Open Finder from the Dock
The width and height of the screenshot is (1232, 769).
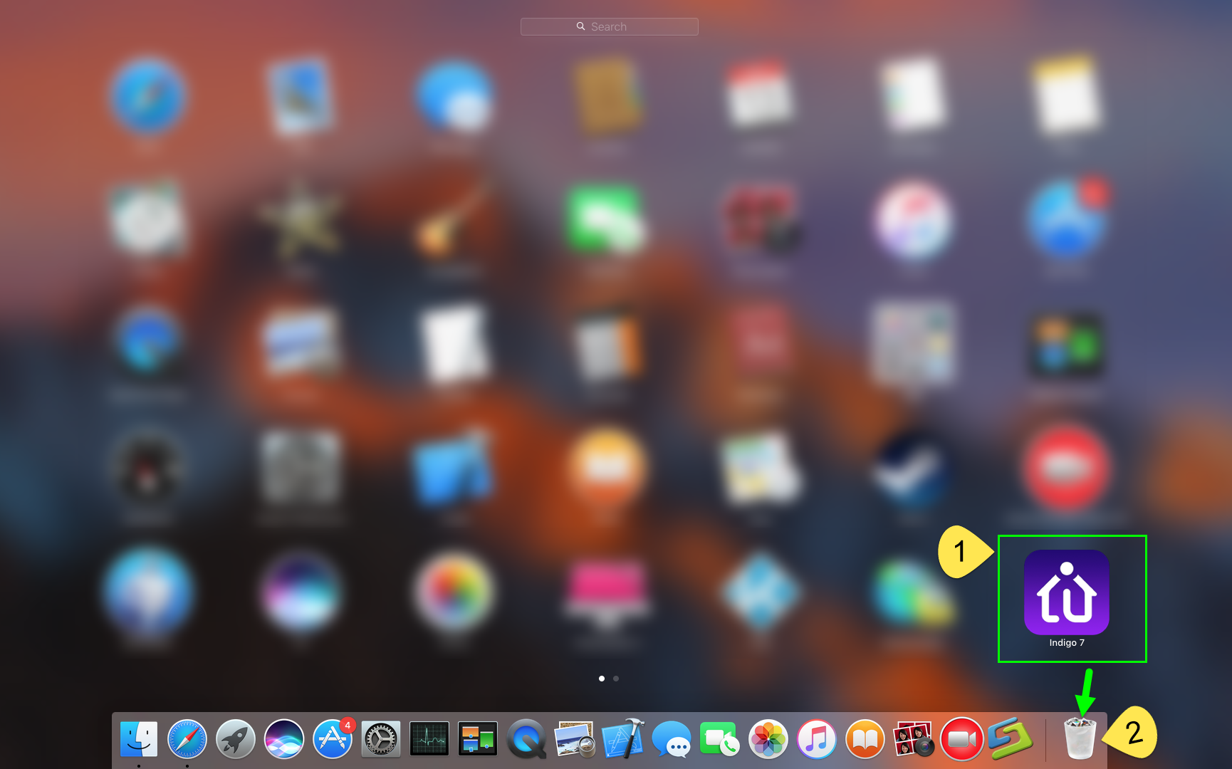click(x=140, y=739)
